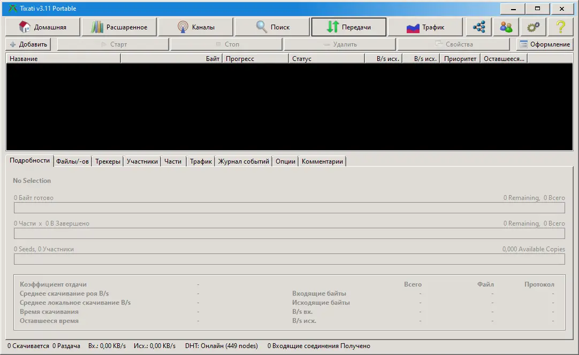Viewport: 579px width, 355px height.
Task: Click the No Selection label
Action: click(x=32, y=181)
